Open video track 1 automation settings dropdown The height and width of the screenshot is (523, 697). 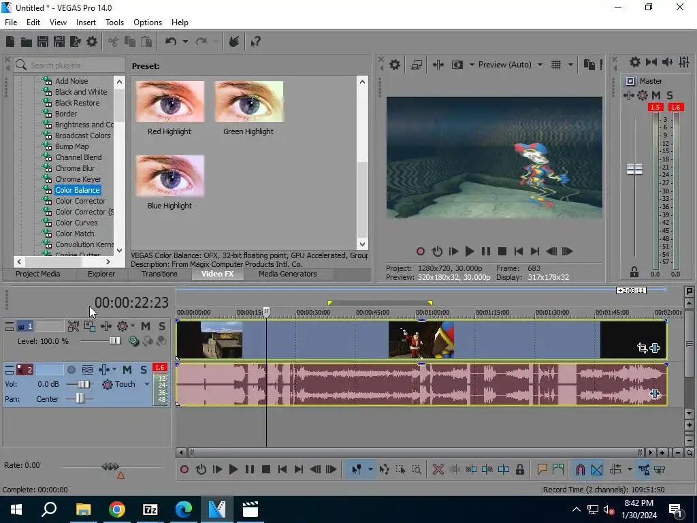pyautogui.click(x=133, y=326)
